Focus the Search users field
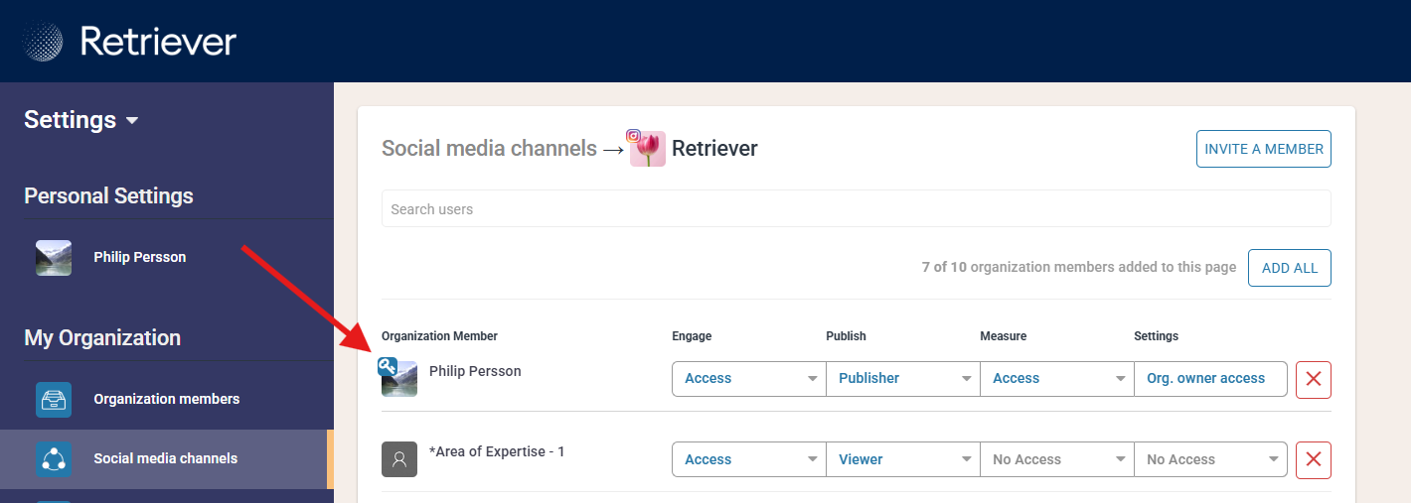This screenshot has width=1411, height=503. (x=857, y=209)
